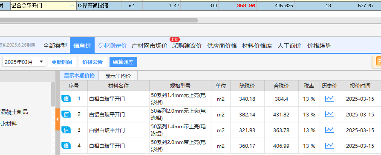The image size is (381, 155).
Task: Open the ellipsis button in 铝合金平开门 cell
Action: tap(72, 6)
